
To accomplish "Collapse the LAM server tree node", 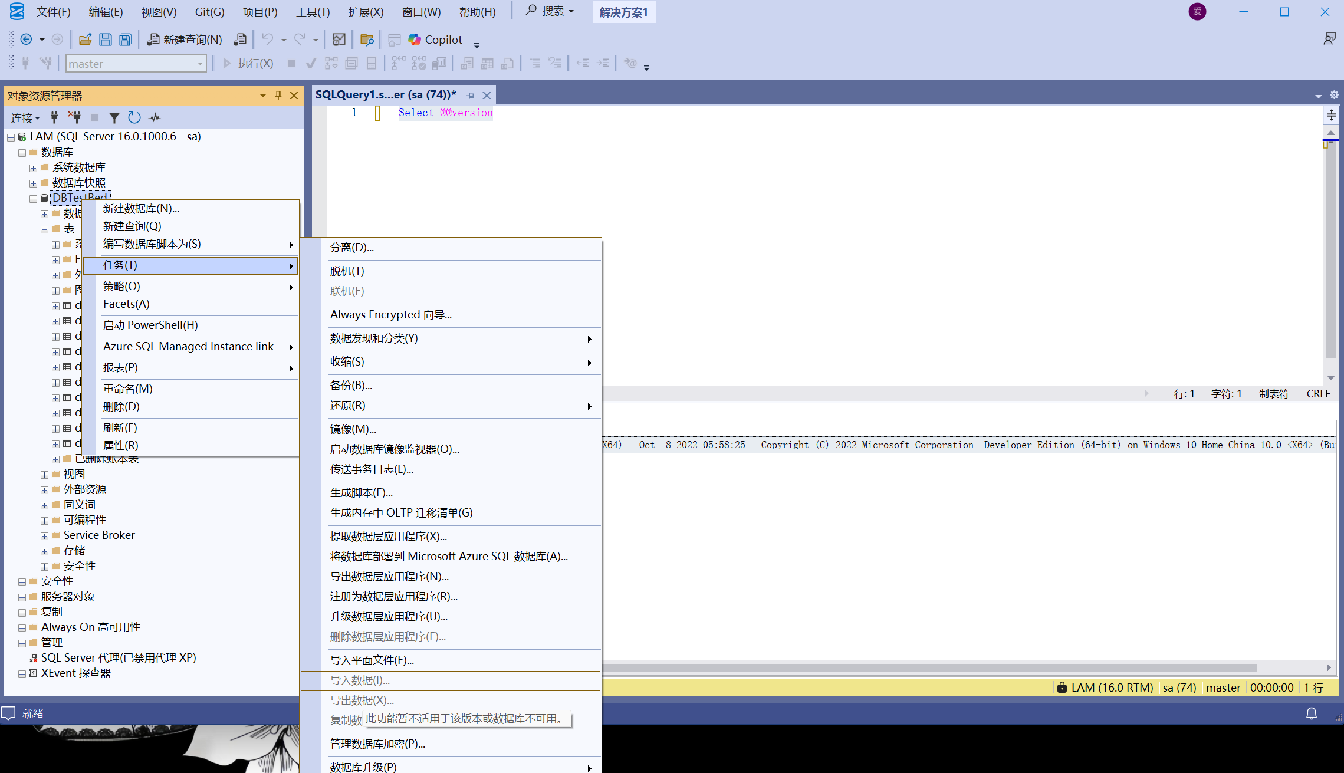I will [x=11, y=137].
